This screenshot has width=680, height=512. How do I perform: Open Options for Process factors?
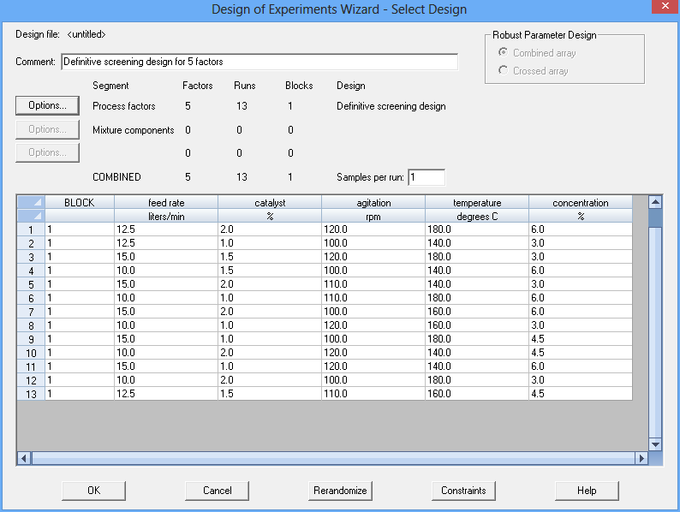tap(47, 106)
